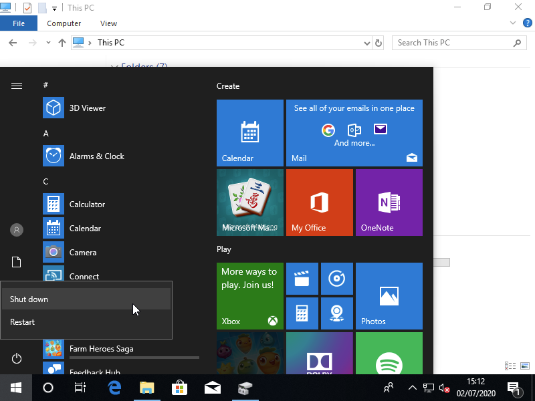This screenshot has width=535, height=401.
Task: Open Microsoft Store from the taskbar
Action: (x=179, y=388)
